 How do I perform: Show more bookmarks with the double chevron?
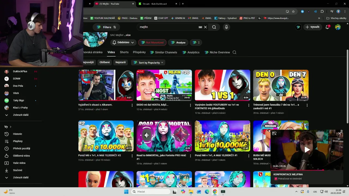[319, 18]
